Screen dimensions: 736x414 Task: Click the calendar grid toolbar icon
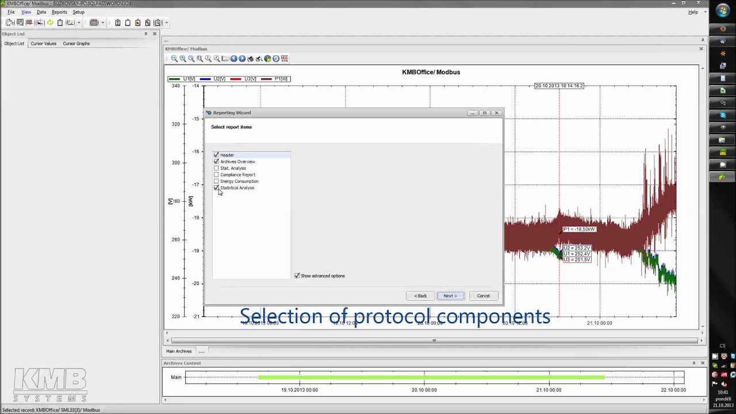94,22
